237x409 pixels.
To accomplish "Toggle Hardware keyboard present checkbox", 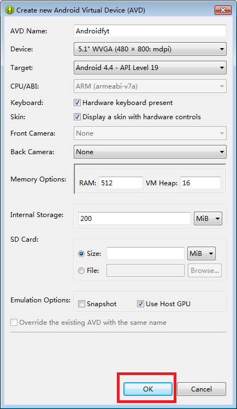I will pos(77,102).
